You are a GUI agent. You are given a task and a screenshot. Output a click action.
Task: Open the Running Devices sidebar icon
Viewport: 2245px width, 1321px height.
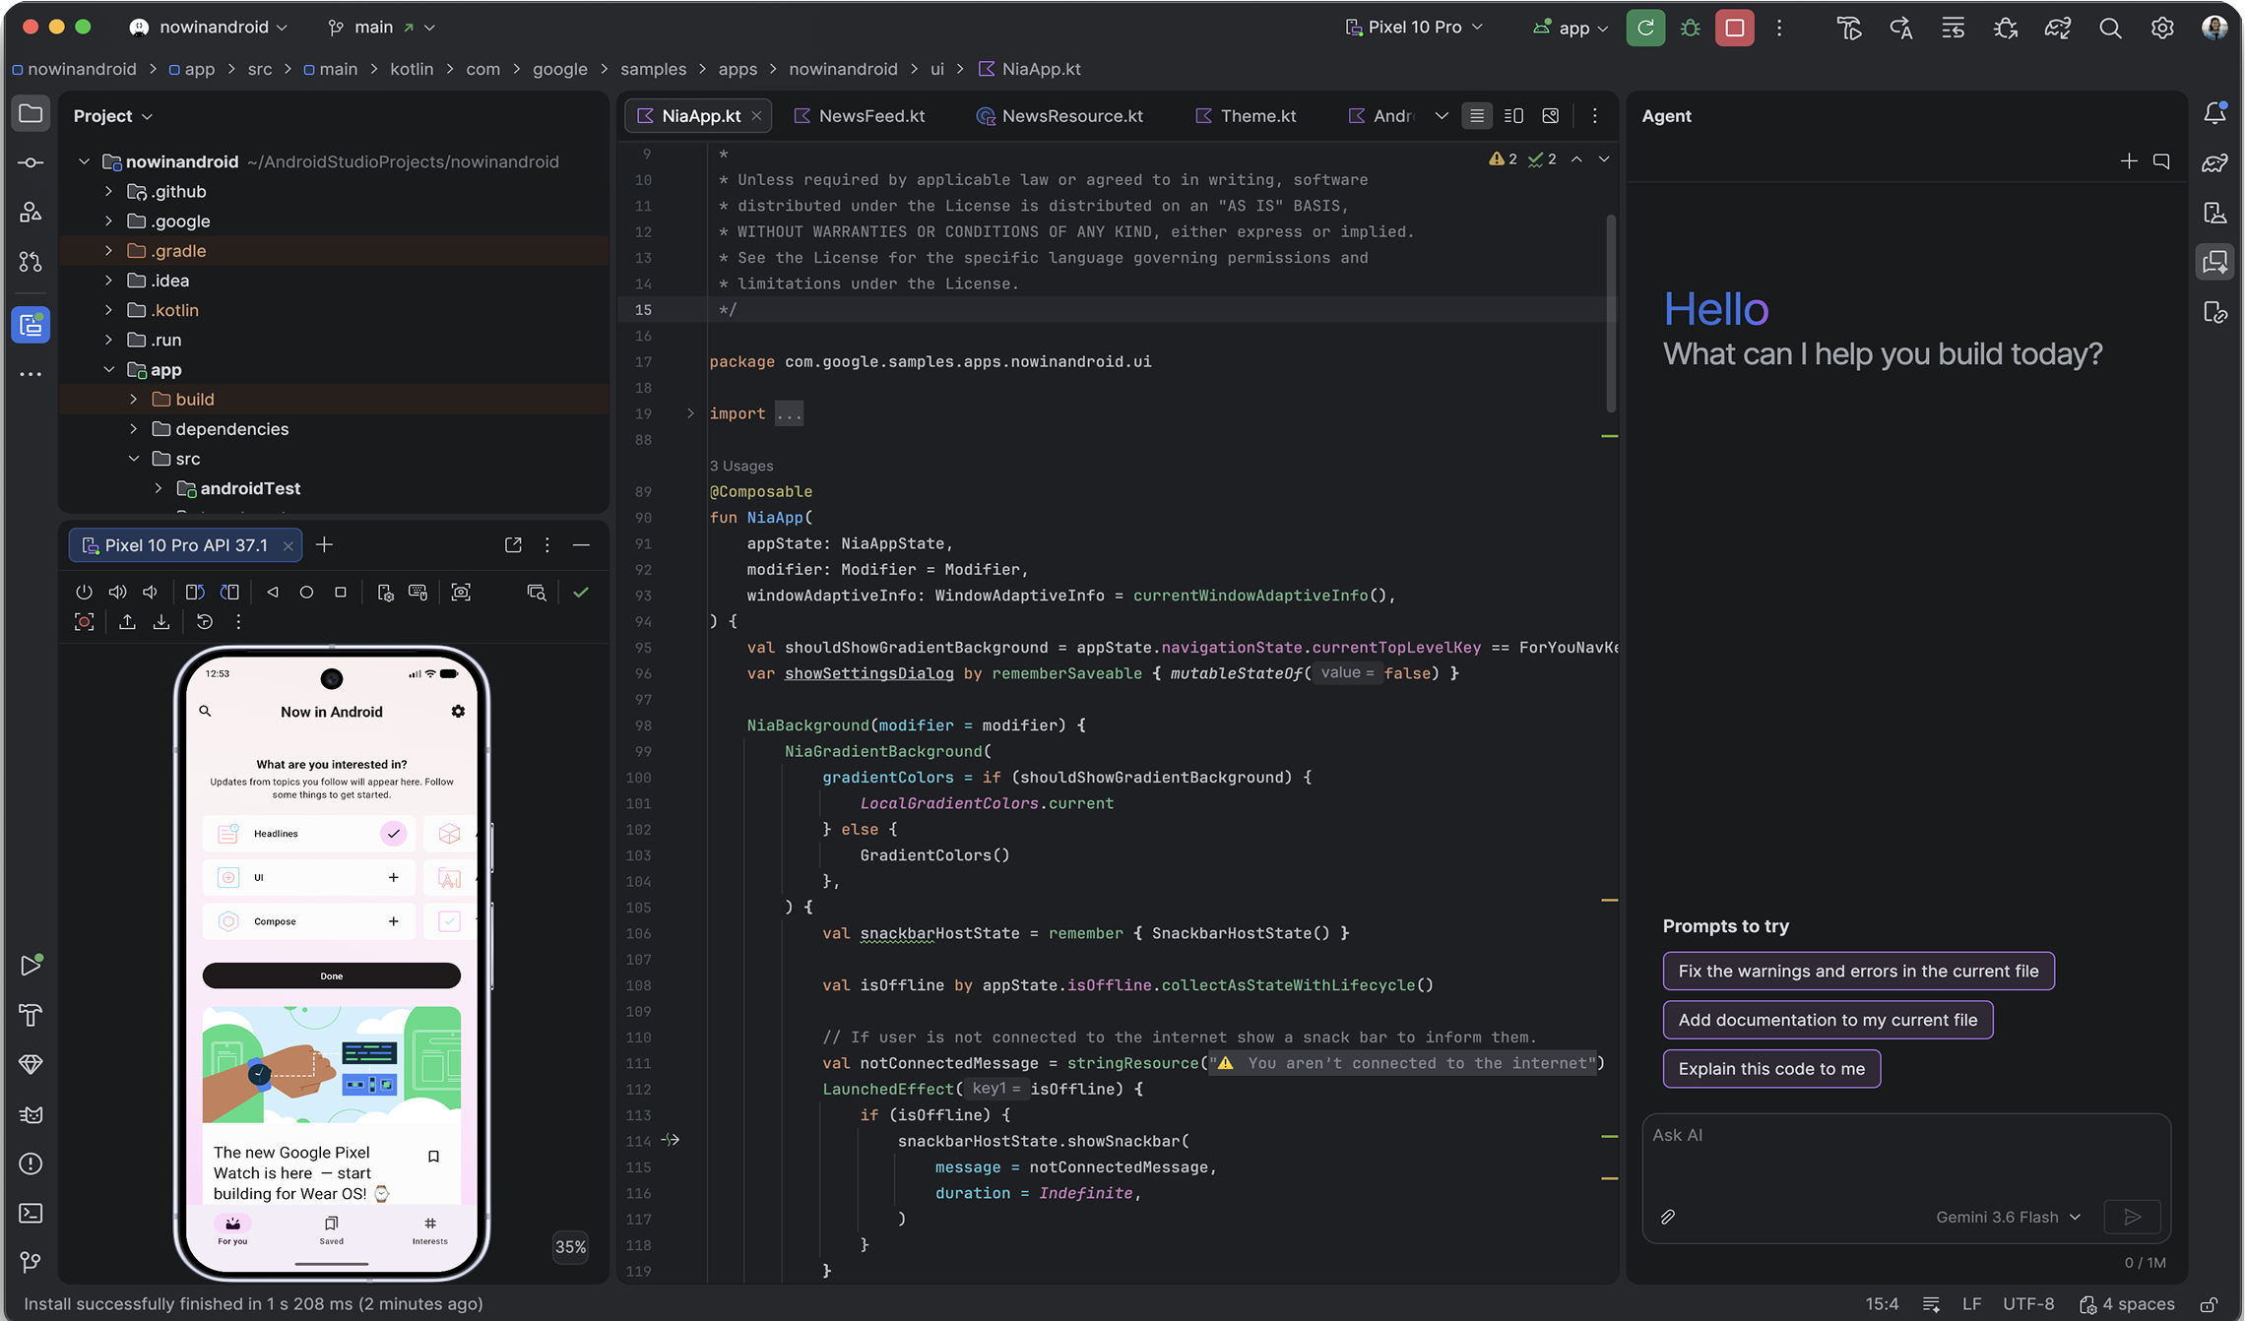click(31, 324)
